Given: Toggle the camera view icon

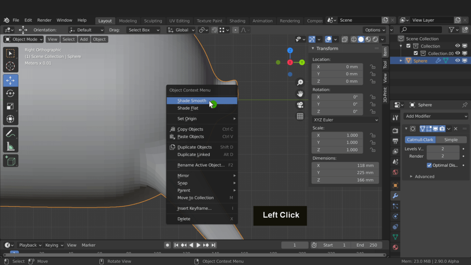Looking at the screenshot, I should pos(300,105).
